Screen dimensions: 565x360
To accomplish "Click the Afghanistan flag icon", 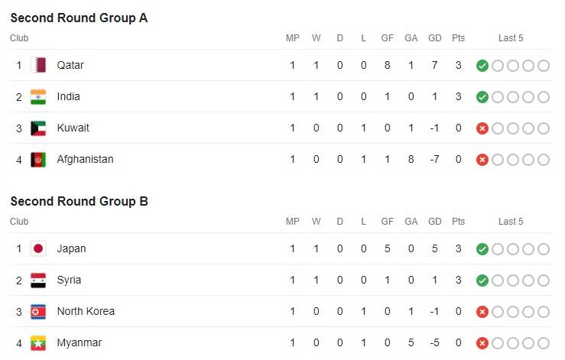I will [38, 160].
